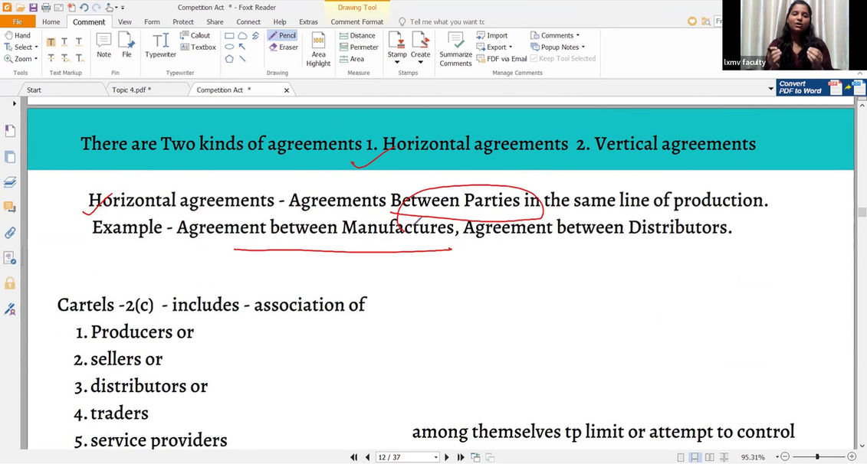Go to the previous page
This screenshot has height=464, width=867.
pyautogui.click(x=368, y=457)
